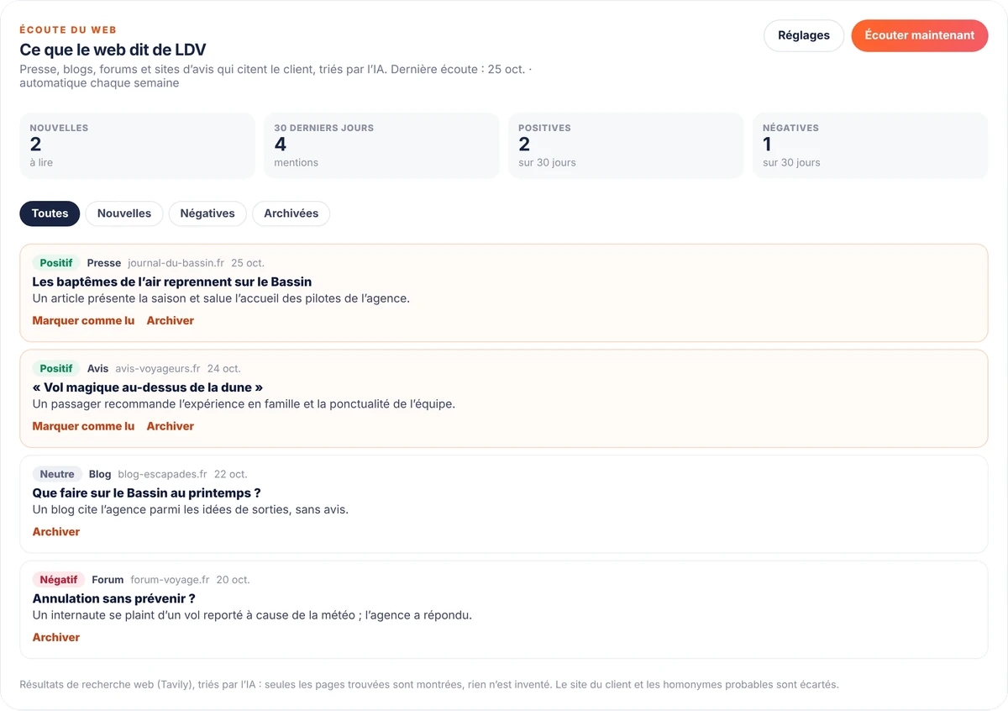Click the Négatif badge on the Forum mention
This screenshot has width=1008, height=711.
[59, 580]
